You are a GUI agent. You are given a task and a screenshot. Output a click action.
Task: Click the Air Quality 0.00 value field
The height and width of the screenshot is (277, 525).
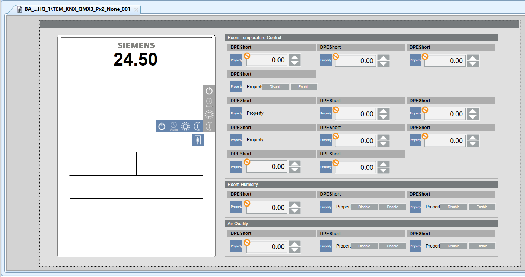click(267, 247)
